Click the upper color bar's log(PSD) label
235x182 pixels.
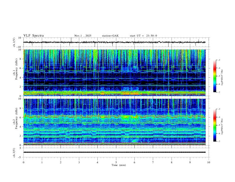(x=222, y=78)
